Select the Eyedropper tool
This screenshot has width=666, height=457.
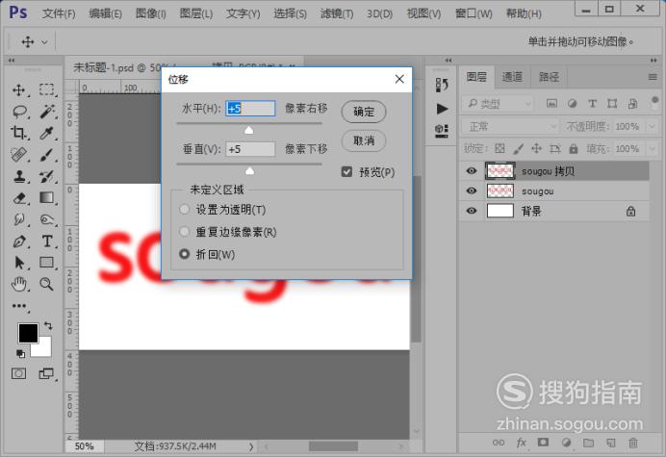tap(47, 133)
